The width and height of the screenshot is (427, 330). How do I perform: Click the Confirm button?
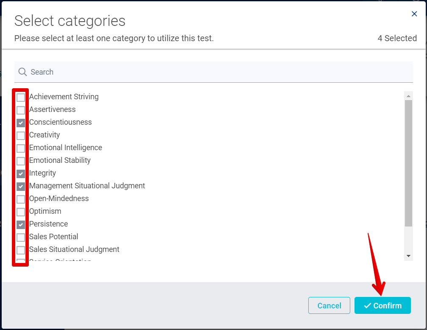pos(382,305)
